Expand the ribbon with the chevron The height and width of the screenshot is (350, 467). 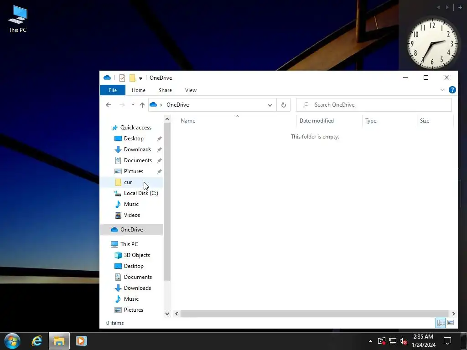[x=442, y=90]
